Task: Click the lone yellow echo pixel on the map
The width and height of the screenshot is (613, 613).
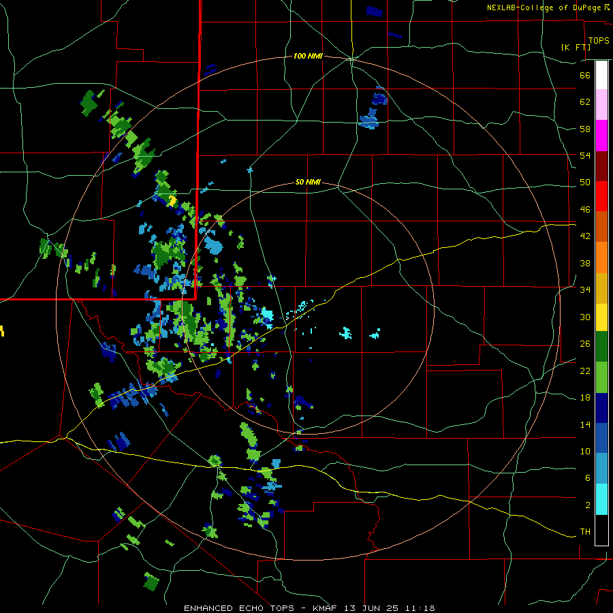Action: 172,201
